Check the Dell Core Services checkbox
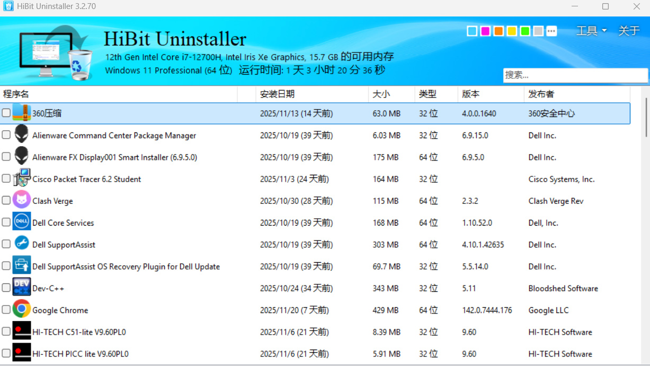Image resolution: width=650 pixels, height=367 pixels. pyautogui.click(x=6, y=222)
